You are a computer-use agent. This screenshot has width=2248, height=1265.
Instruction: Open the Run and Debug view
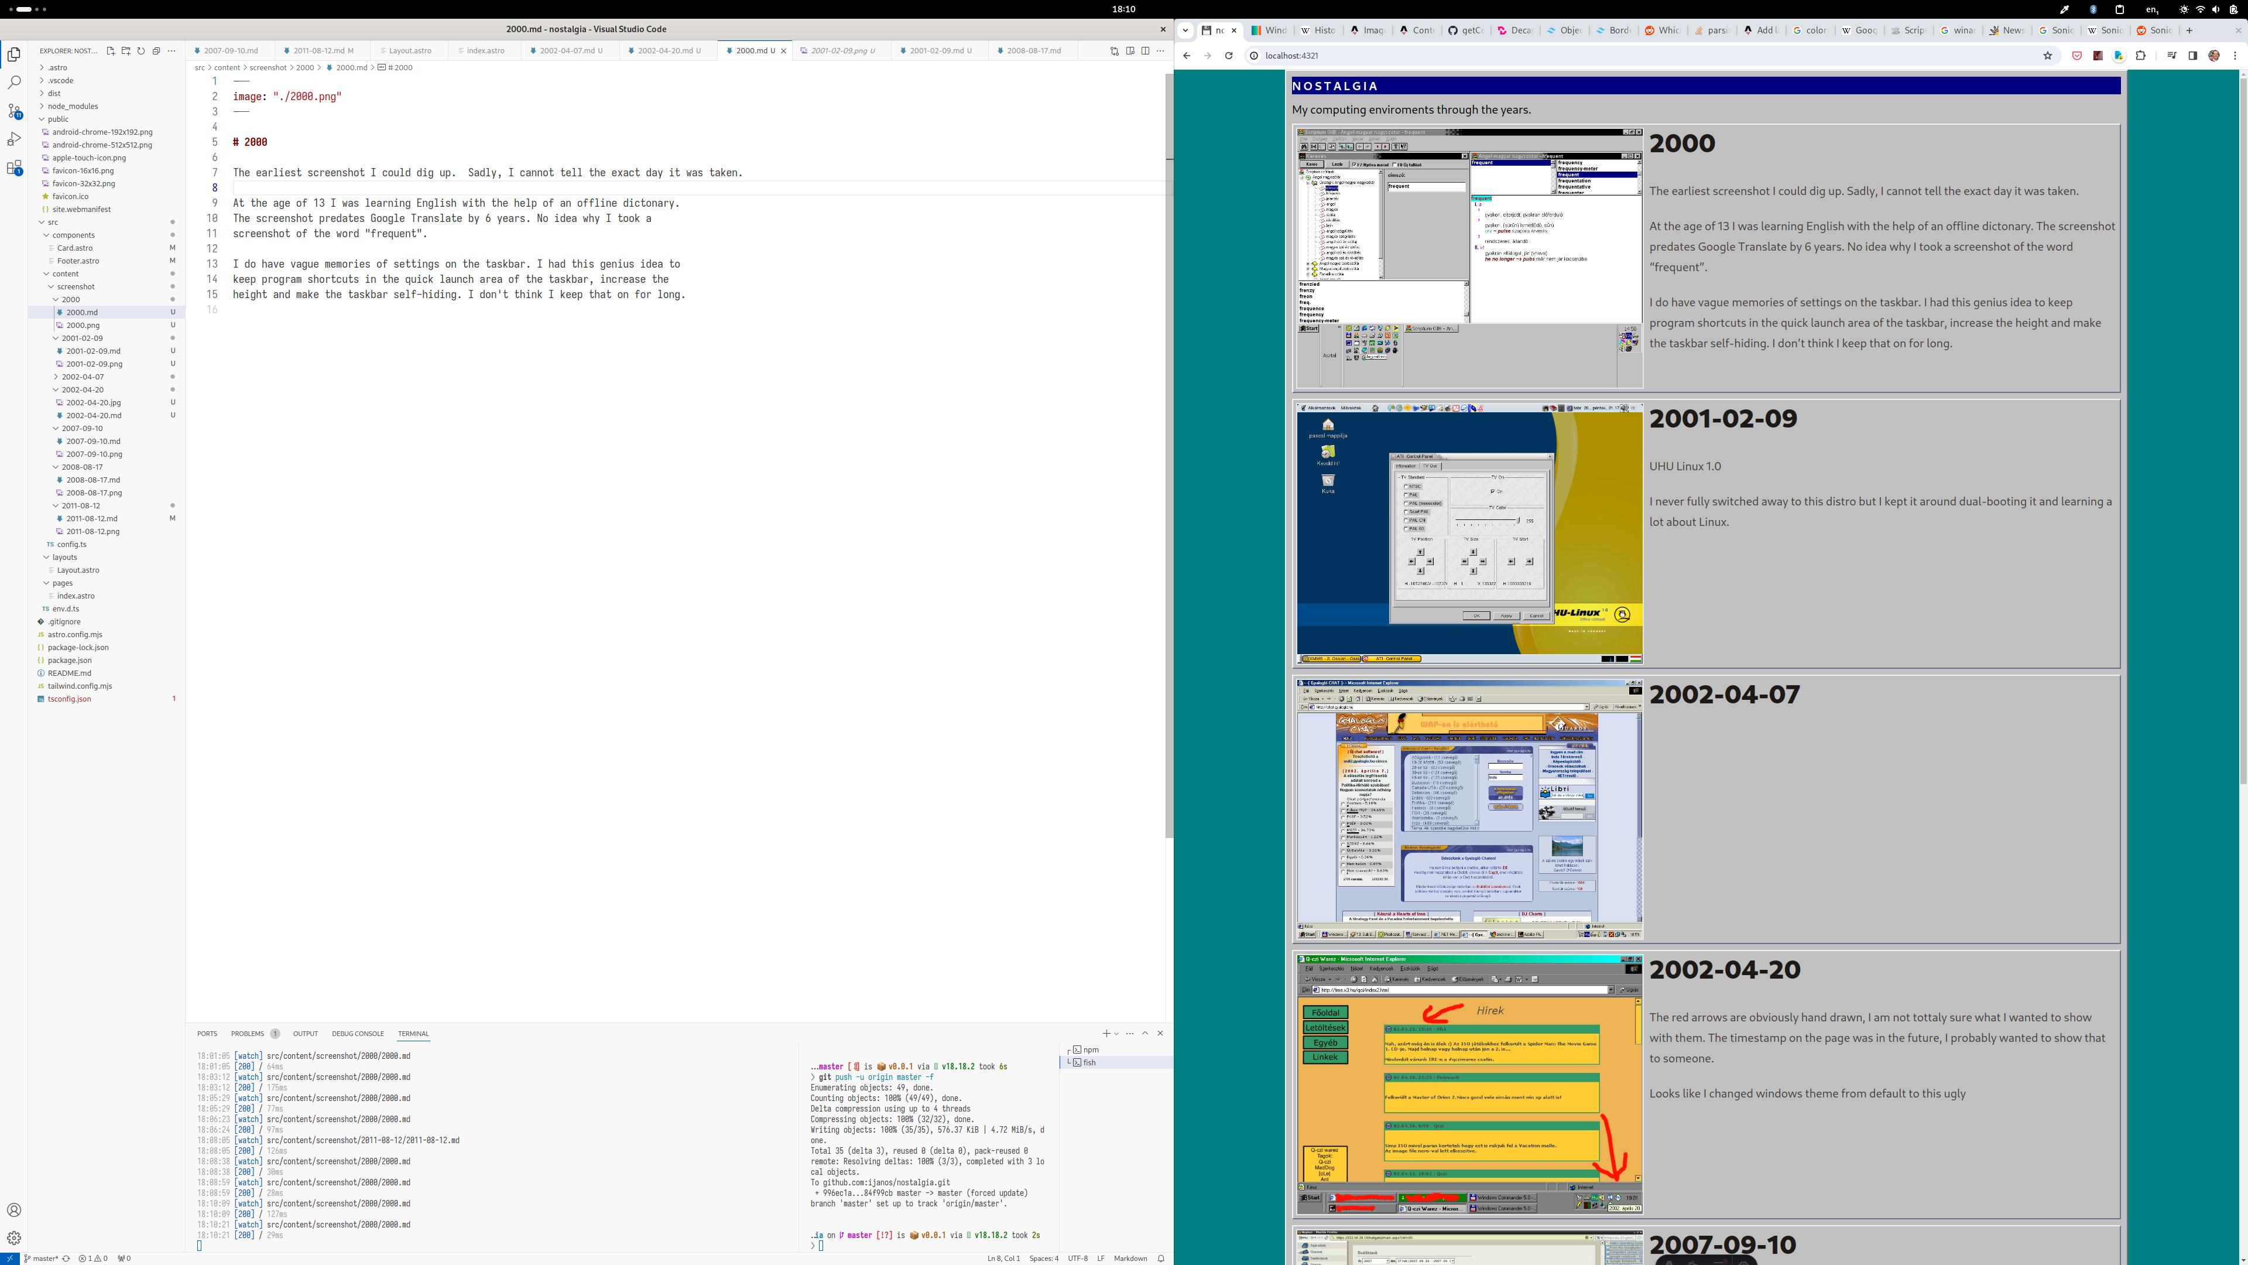tap(14, 140)
